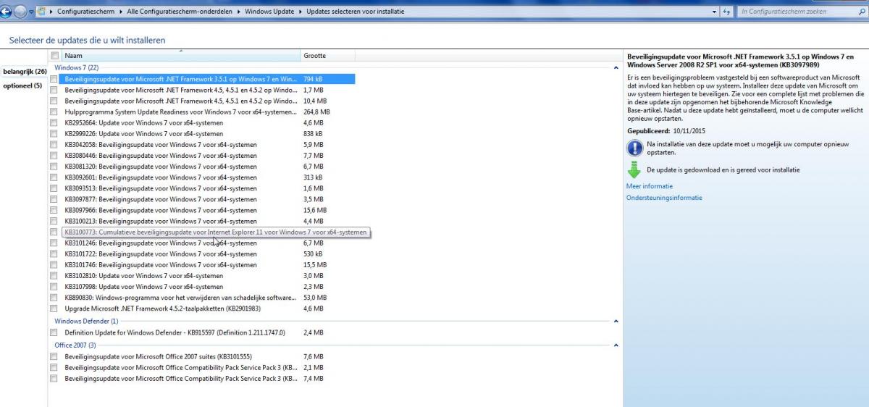Image resolution: width=869 pixels, height=407 pixels.
Task: Sort the list by the Naam column
Action: point(180,56)
